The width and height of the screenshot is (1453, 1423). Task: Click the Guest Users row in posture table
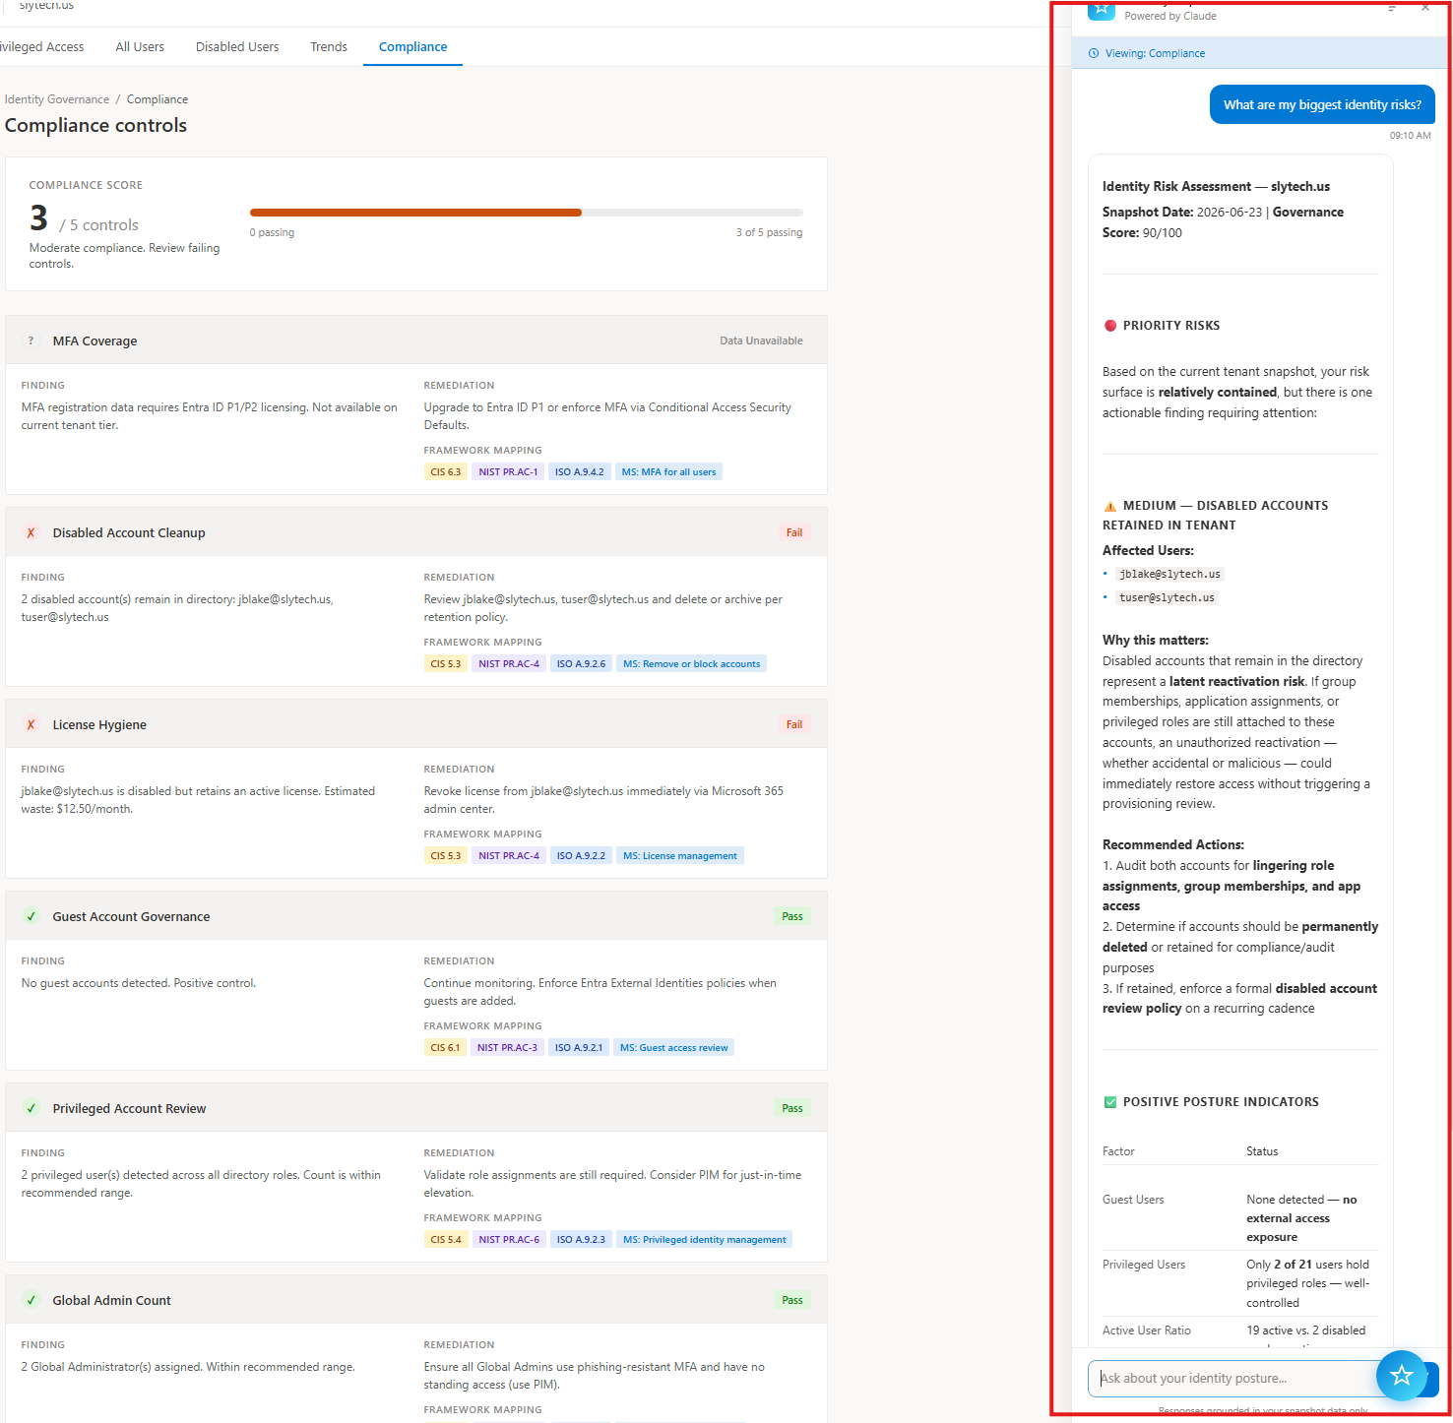click(1240, 1218)
